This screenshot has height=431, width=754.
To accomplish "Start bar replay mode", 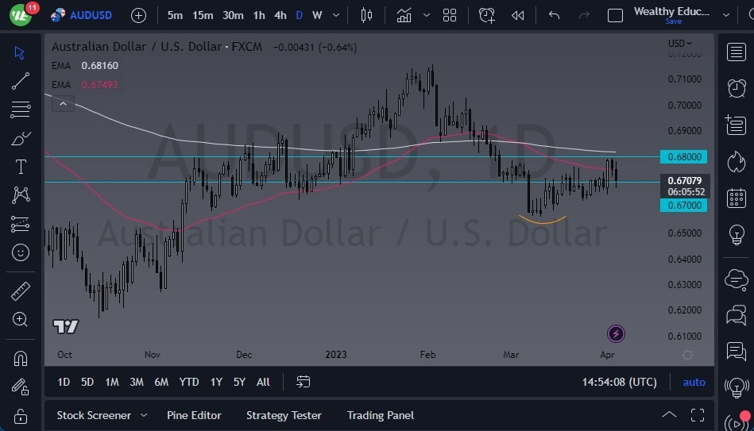I will click(518, 15).
